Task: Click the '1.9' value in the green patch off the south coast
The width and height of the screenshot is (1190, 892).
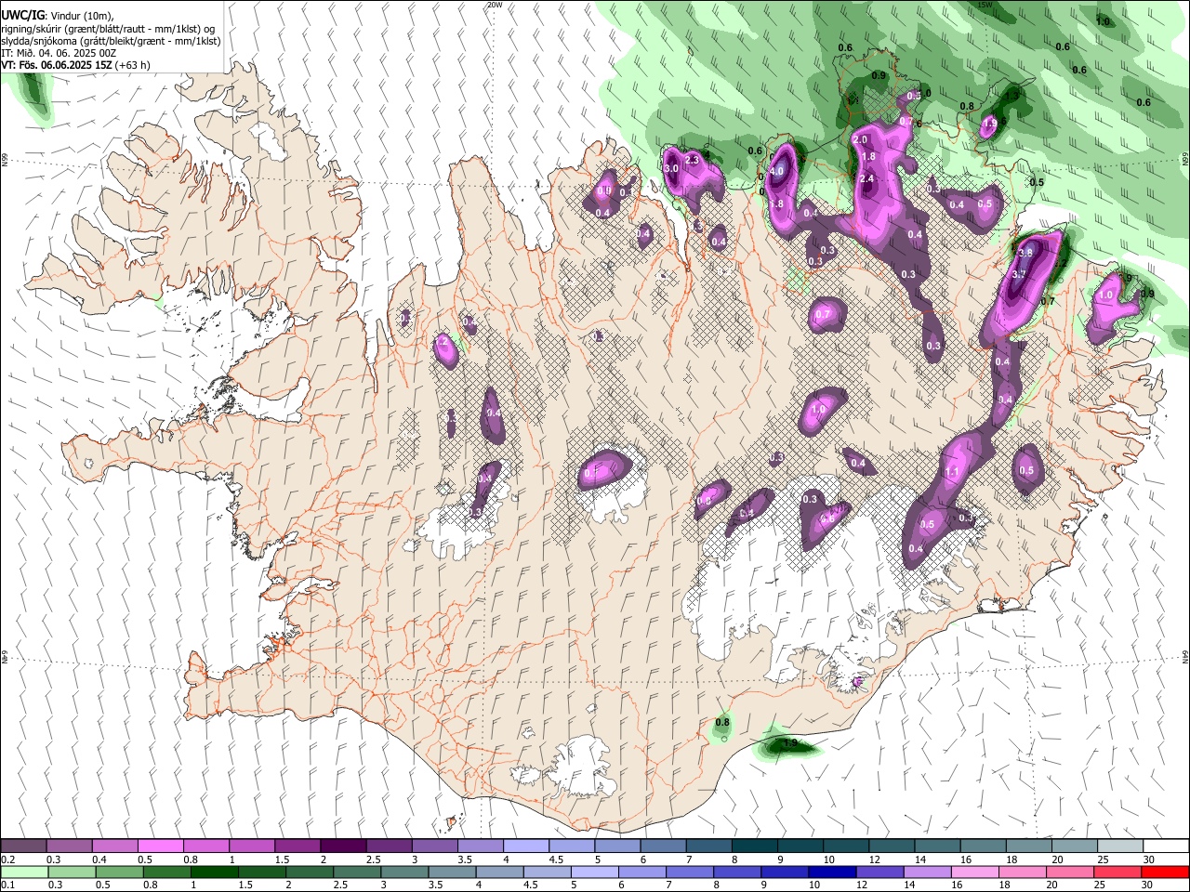Action: (790, 743)
